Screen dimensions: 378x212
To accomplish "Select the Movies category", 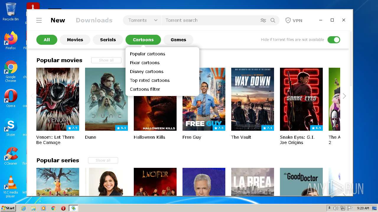I will (x=75, y=40).
